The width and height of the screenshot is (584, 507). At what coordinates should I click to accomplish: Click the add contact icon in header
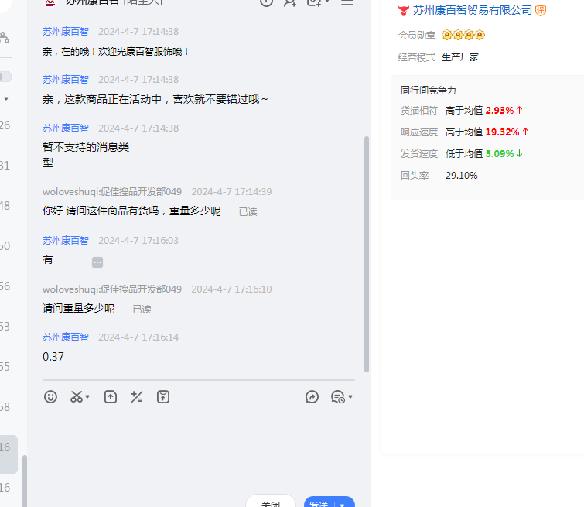[x=290, y=2]
